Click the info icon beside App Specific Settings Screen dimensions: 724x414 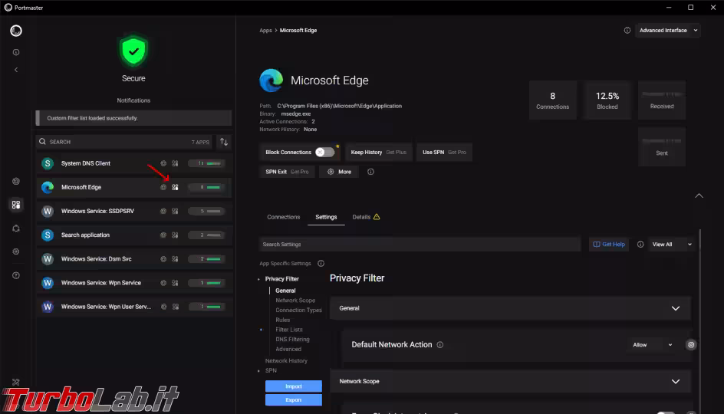321,264
